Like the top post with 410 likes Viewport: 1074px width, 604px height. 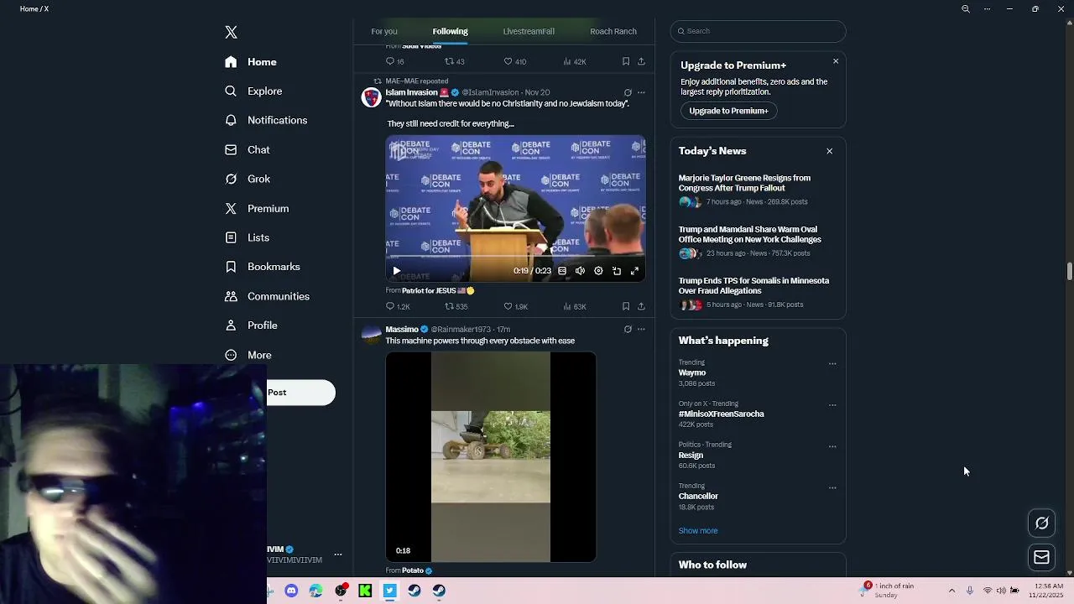tap(514, 62)
